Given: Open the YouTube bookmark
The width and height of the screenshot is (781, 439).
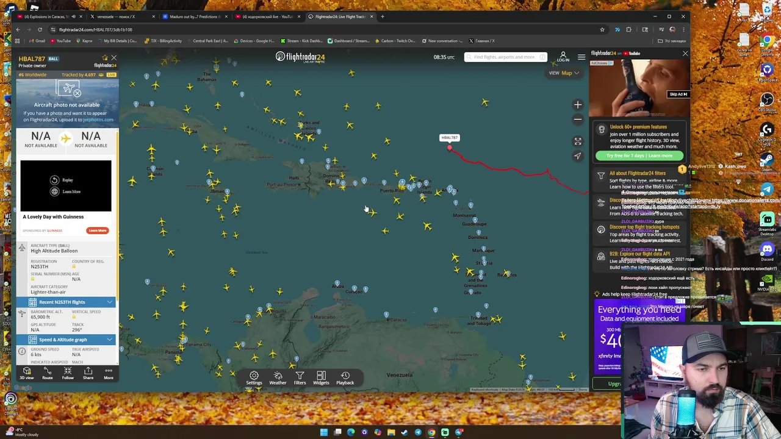Looking at the screenshot, I should pyautogui.click(x=61, y=41).
